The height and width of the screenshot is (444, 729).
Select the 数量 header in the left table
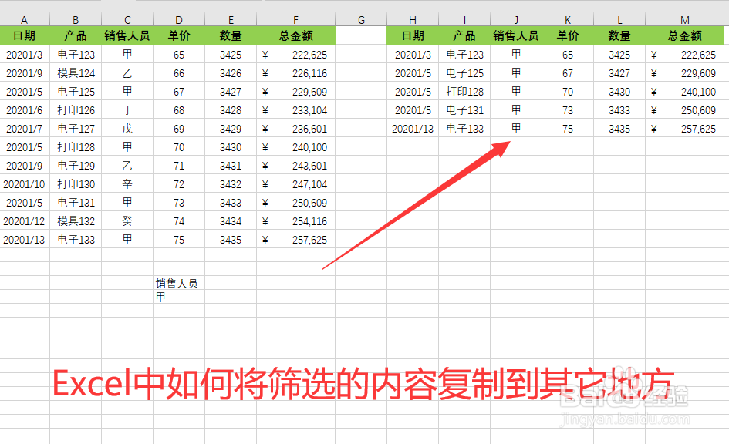tap(230, 36)
